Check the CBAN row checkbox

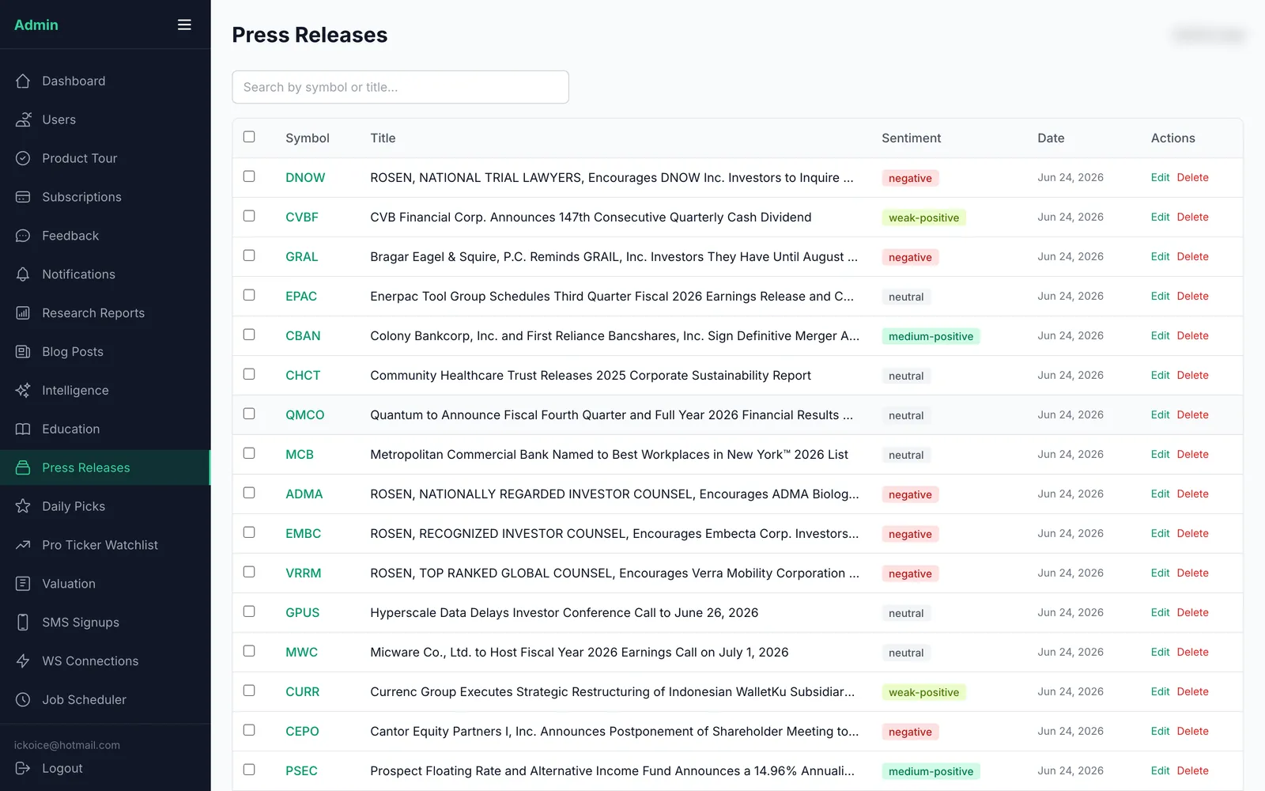pyautogui.click(x=249, y=335)
